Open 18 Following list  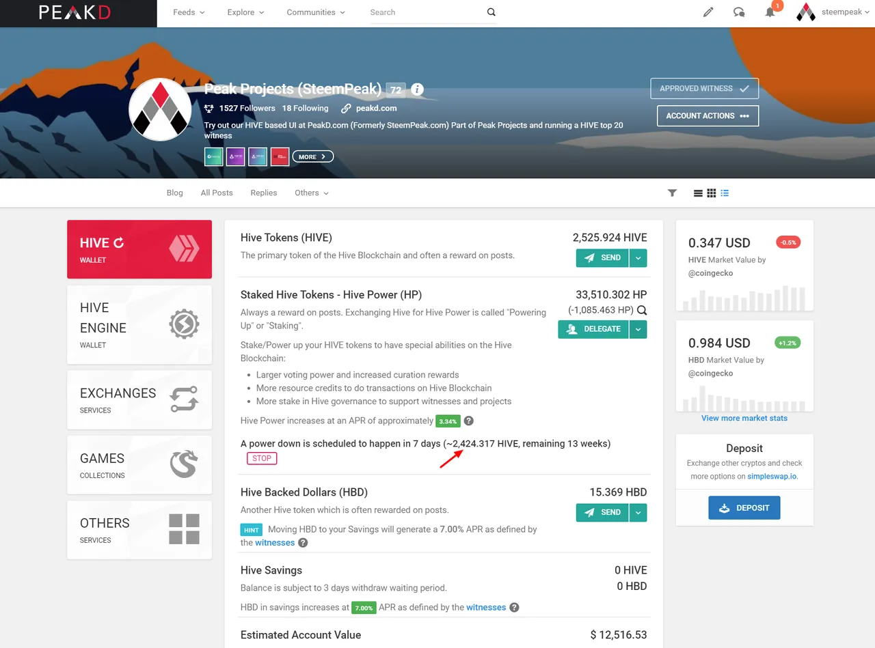[x=305, y=109]
